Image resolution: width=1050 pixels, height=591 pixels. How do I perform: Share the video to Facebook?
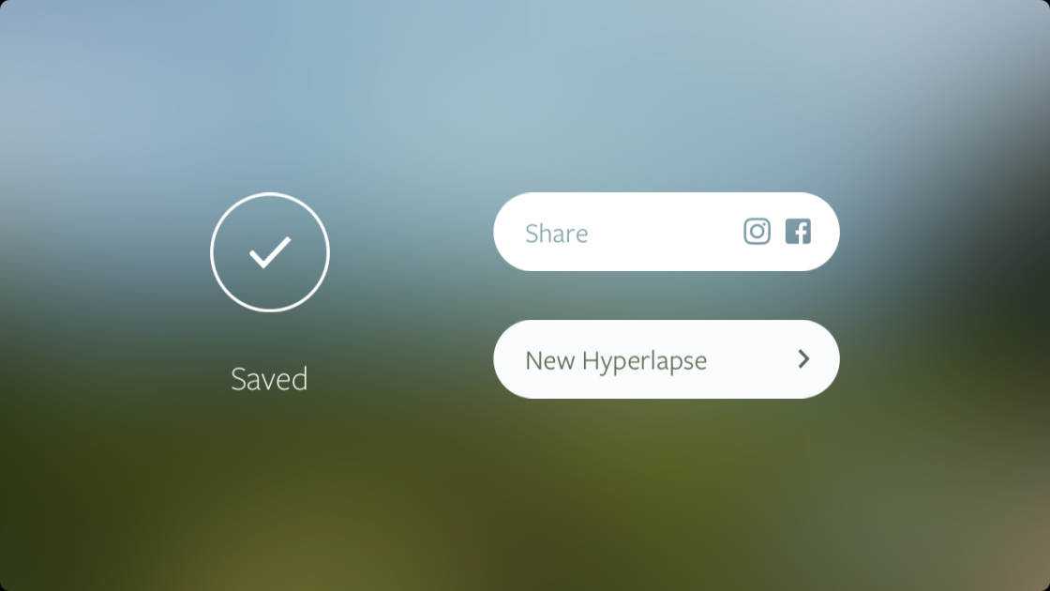click(x=798, y=231)
